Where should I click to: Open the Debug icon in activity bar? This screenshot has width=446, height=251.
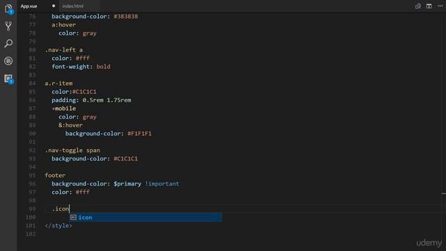[8, 61]
